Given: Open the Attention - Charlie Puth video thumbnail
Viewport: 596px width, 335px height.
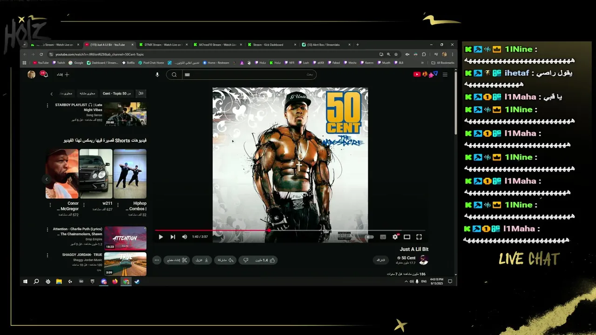Looking at the screenshot, I should click(x=125, y=238).
